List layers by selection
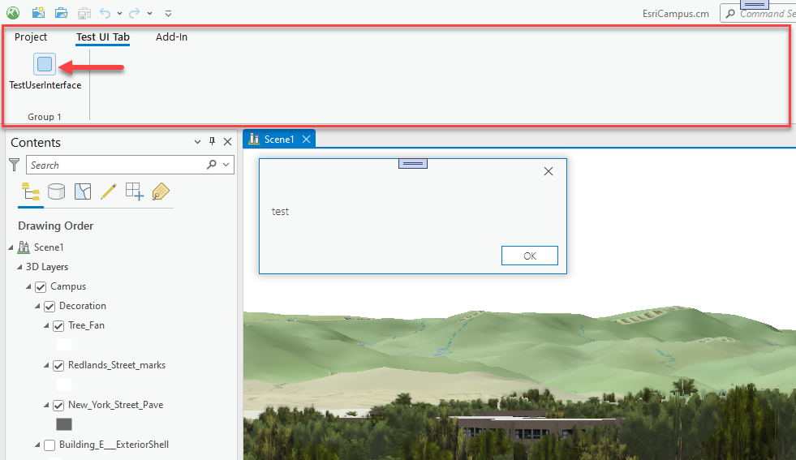Screen dimensions: 796x460 82,191
